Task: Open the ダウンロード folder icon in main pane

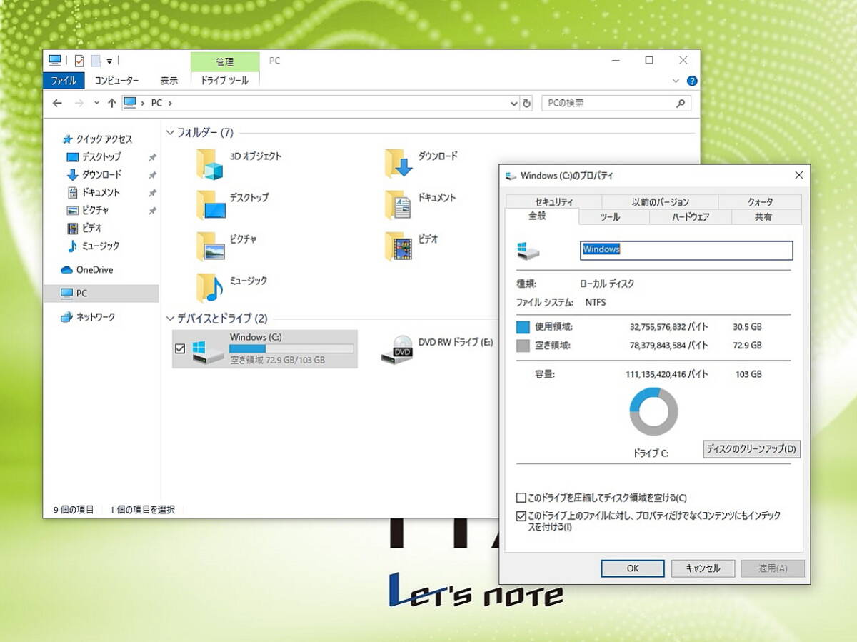Action: pos(399,164)
